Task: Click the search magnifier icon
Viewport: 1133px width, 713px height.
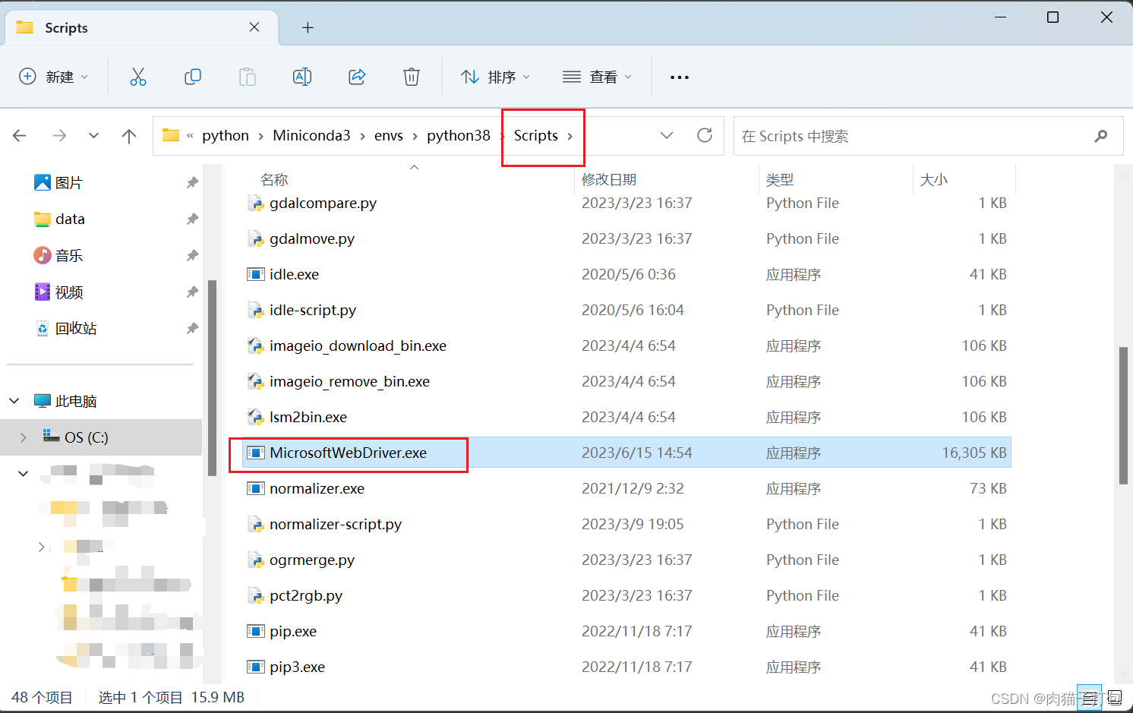Action: [1101, 136]
